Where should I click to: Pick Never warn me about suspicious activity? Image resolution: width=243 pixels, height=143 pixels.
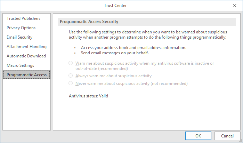click(71, 84)
